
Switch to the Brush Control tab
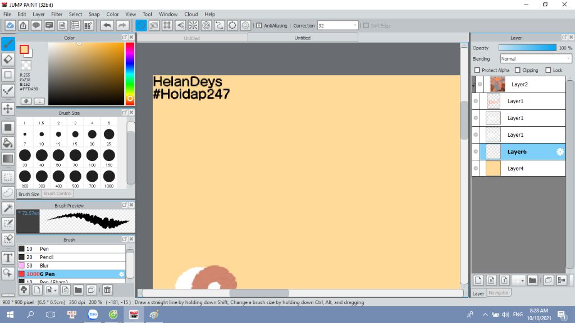pyautogui.click(x=58, y=193)
